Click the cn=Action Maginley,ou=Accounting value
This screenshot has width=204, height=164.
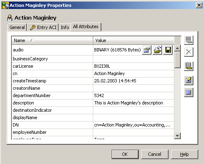click(134, 125)
